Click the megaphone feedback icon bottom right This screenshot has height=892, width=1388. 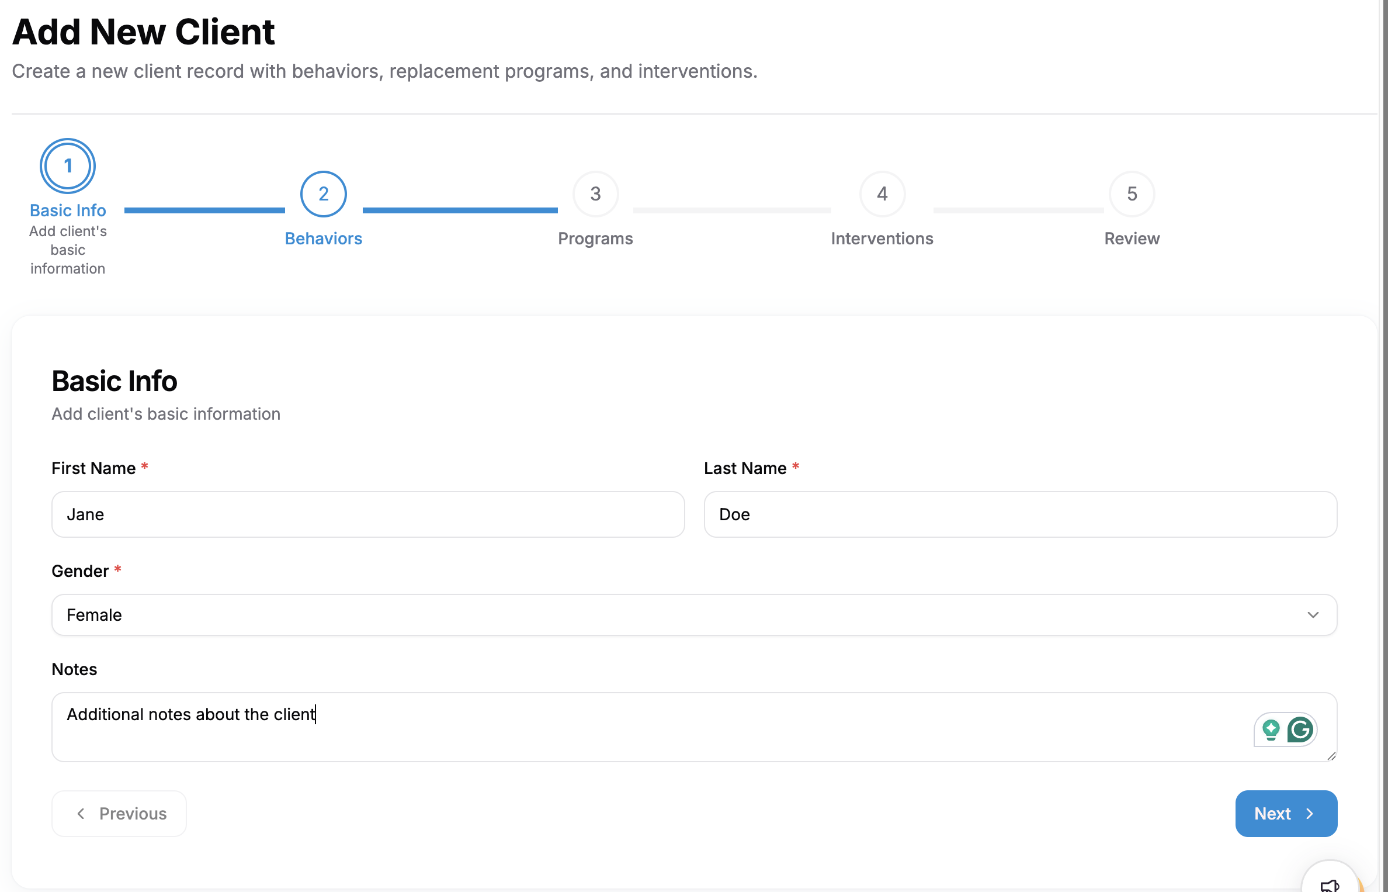click(x=1331, y=884)
